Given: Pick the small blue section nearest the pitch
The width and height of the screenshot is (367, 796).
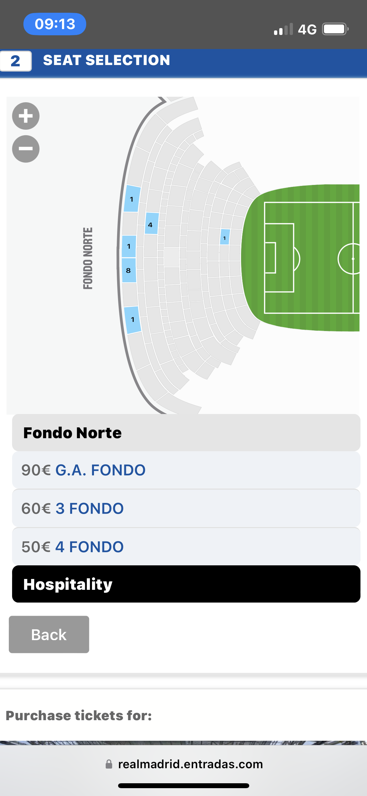Looking at the screenshot, I should coord(225,237).
